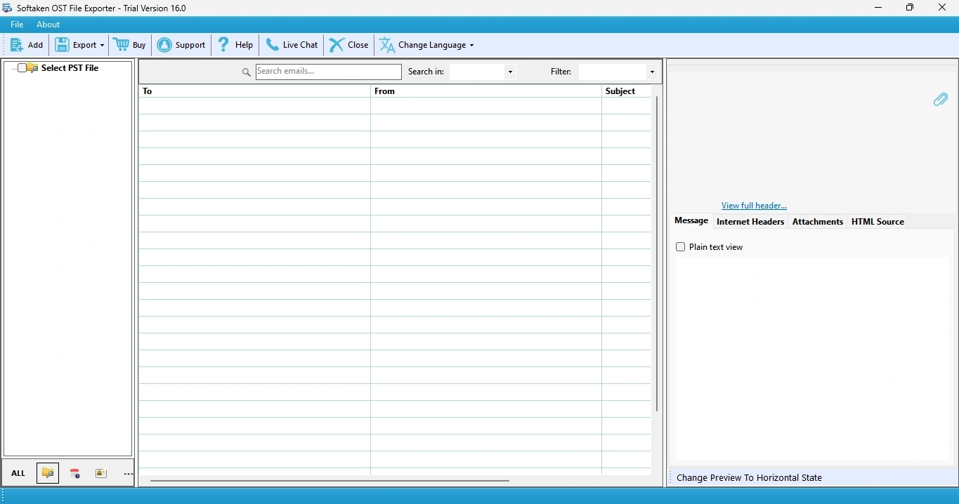Click the calendar view icon
The height and width of the screenshot is (504, 959).
point(74,474)
